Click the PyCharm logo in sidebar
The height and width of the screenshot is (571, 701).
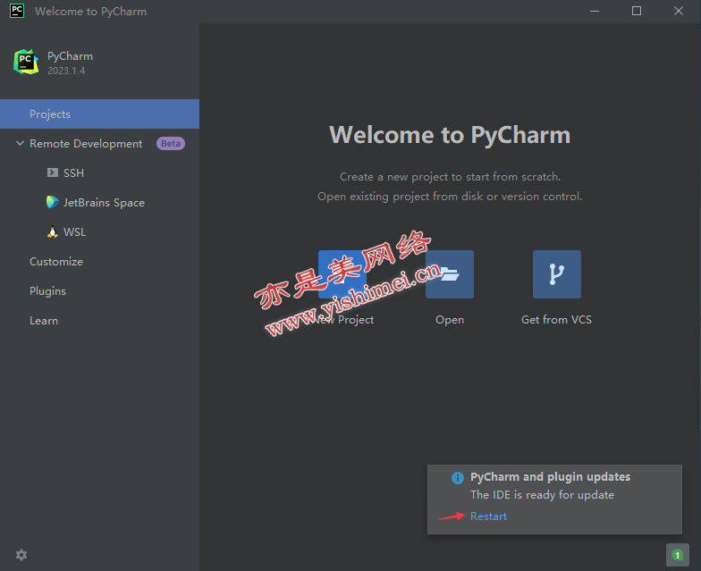tap(26, 63)
